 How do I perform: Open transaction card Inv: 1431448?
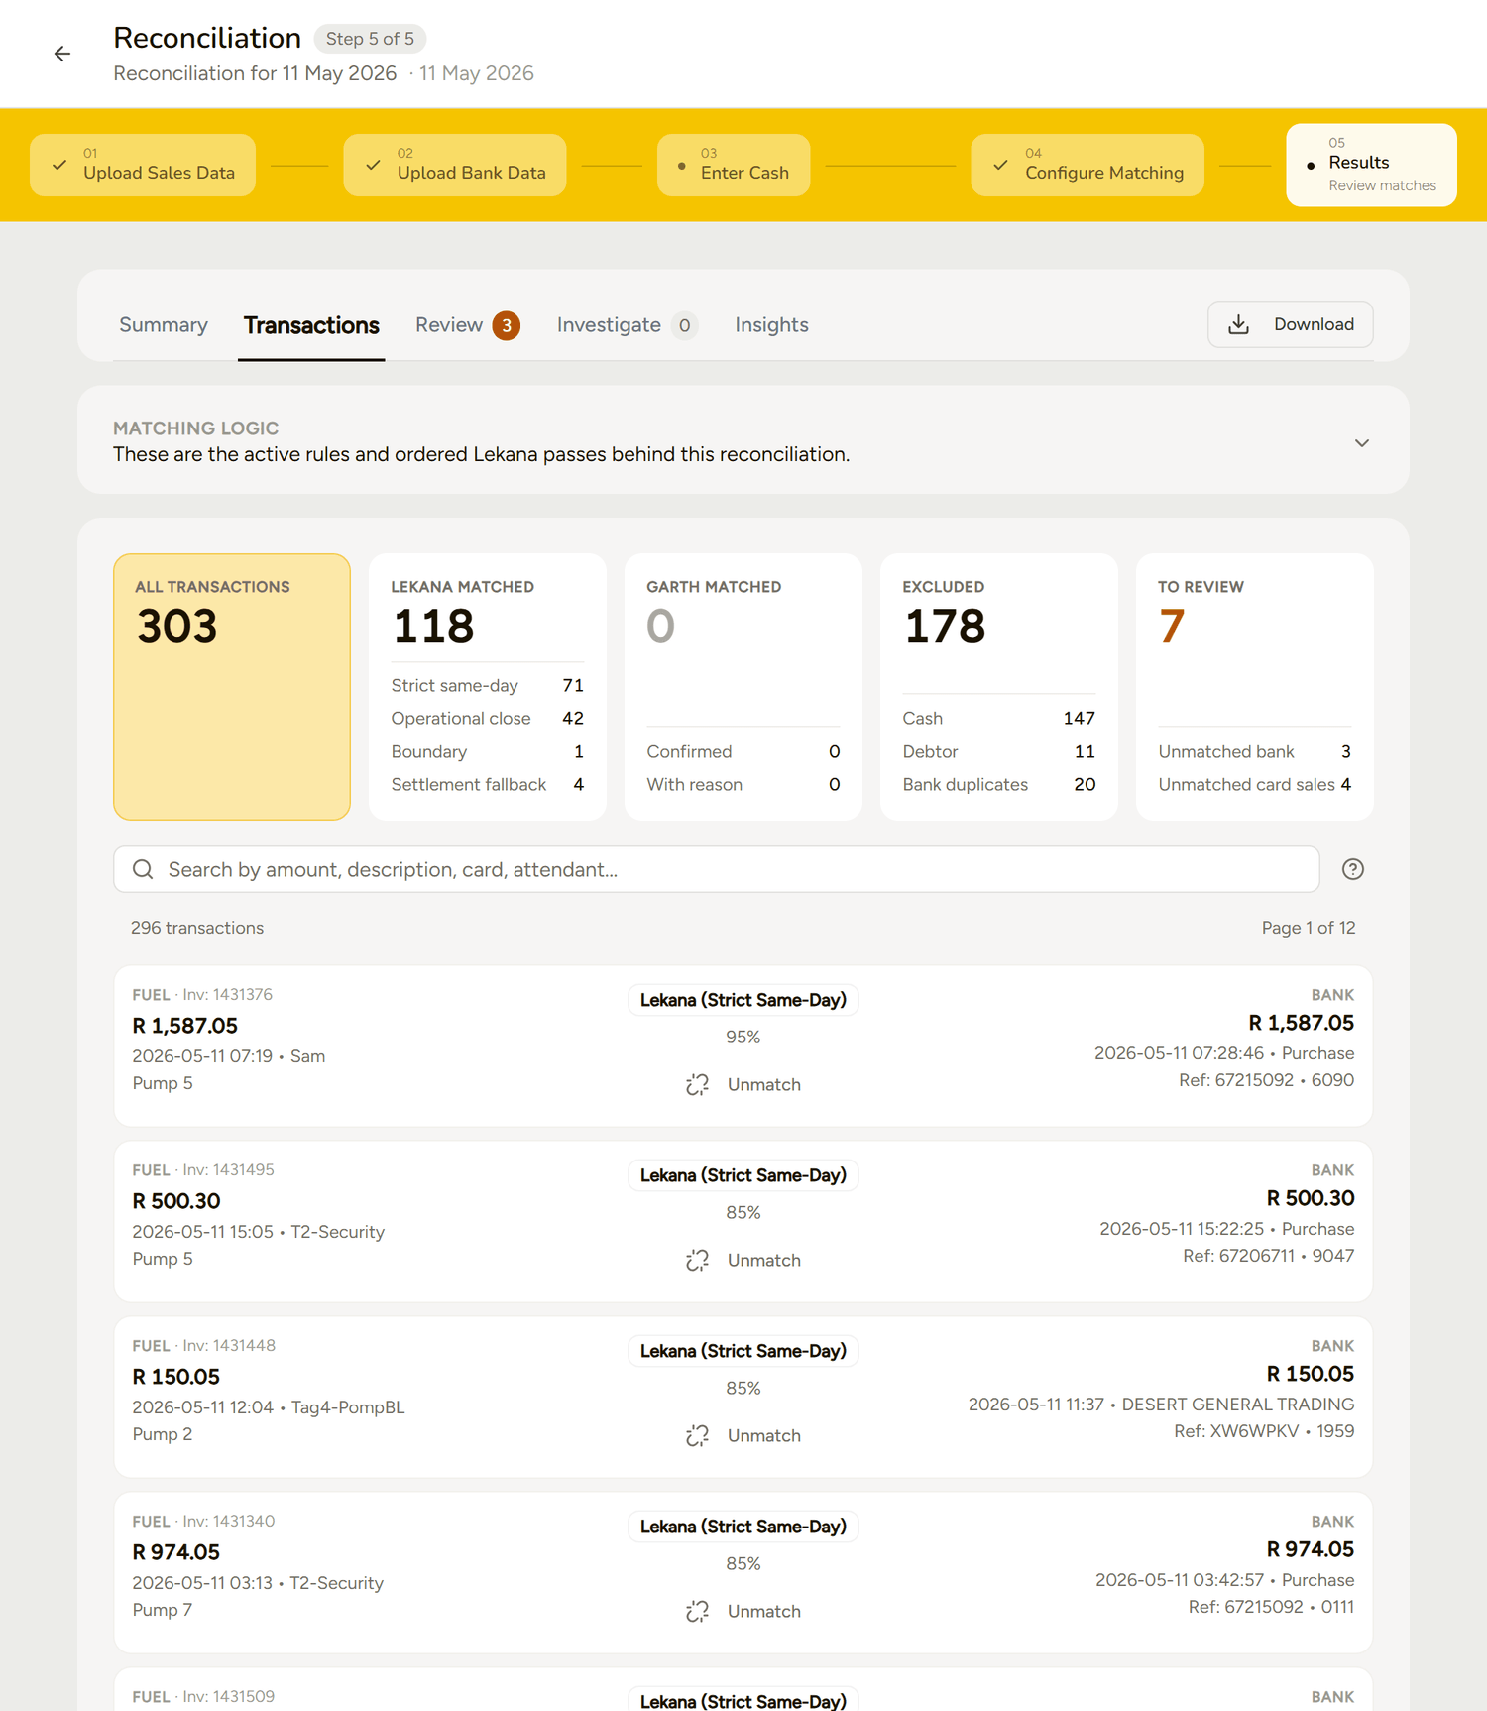coord(743,1397)
